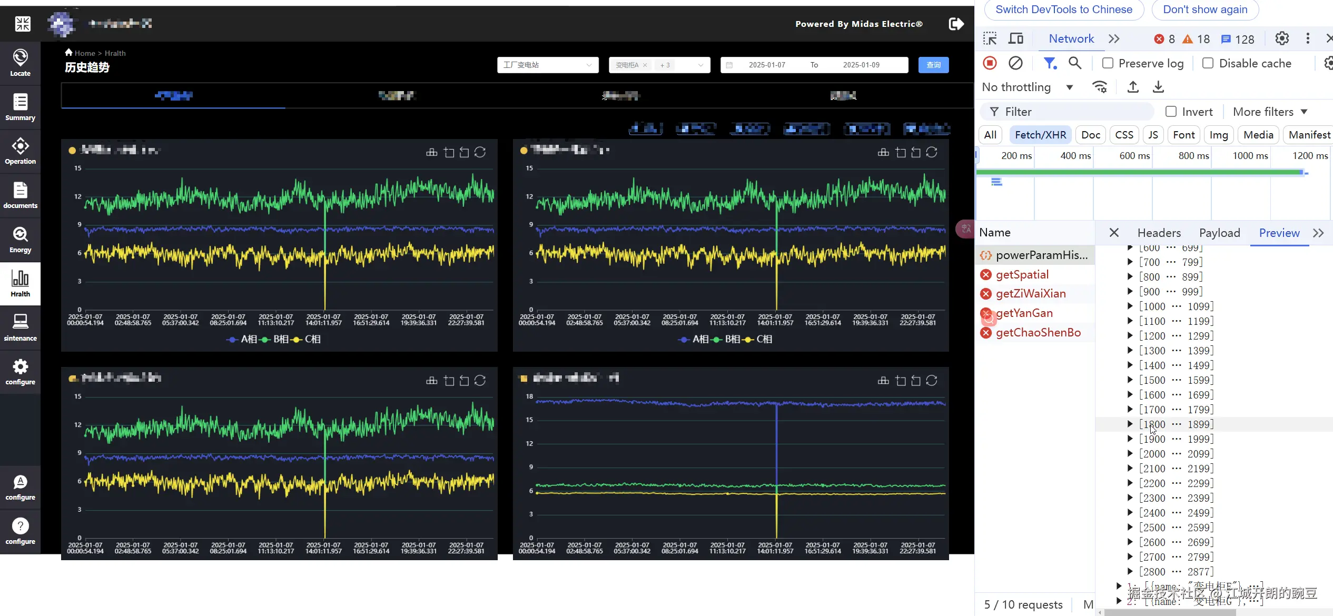Open the No throttling dropdown
Image resolution: width=1333 pixels, height=616 pixels.
point(1028,87)
